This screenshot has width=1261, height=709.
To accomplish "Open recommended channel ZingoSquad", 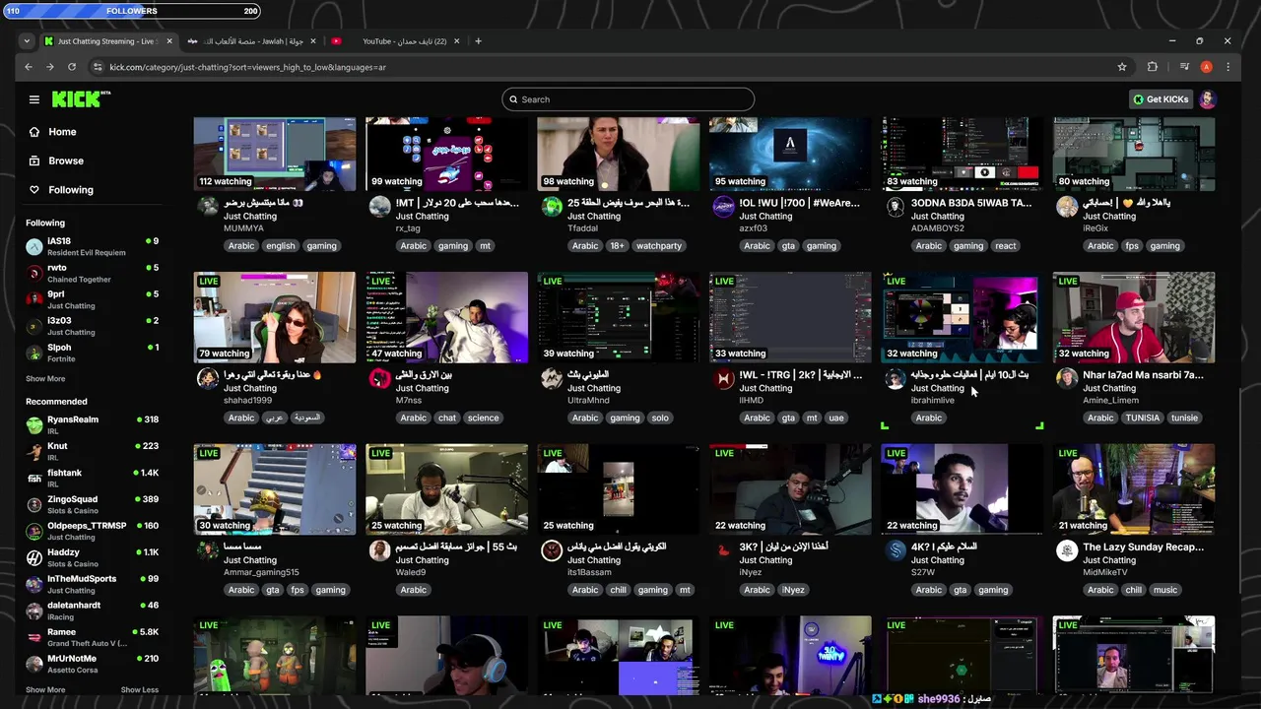I will click(92, 504).
